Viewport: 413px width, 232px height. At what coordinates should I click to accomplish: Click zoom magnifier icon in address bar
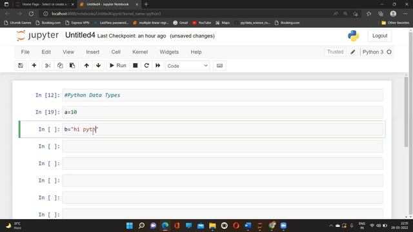point(345,14)
